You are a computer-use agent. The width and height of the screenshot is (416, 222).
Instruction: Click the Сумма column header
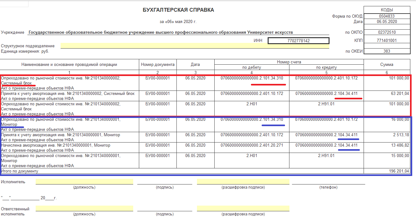387,65
